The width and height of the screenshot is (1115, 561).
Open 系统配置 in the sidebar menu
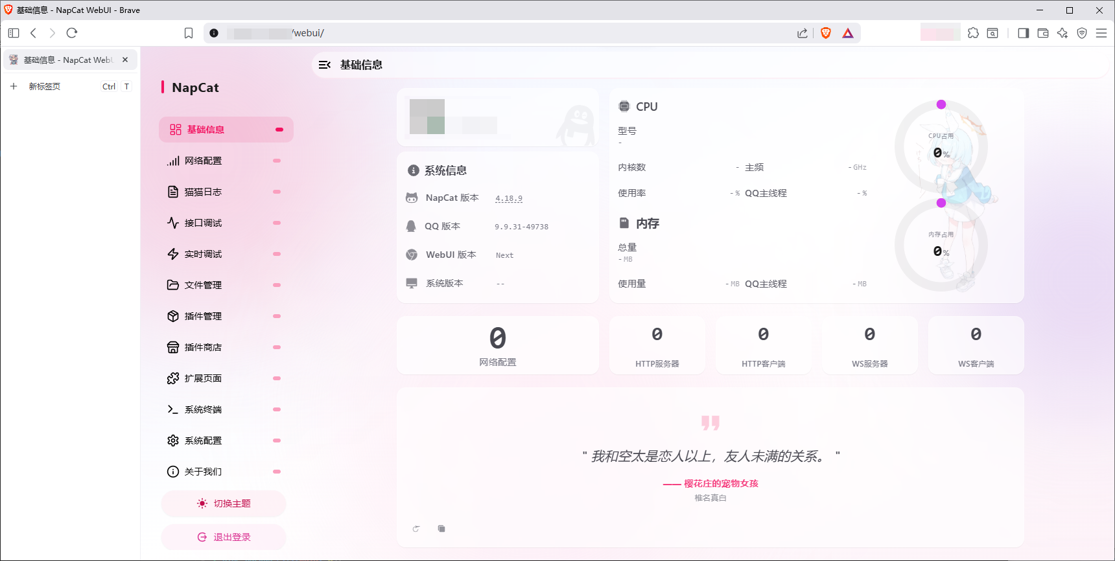tap(226, 441)
